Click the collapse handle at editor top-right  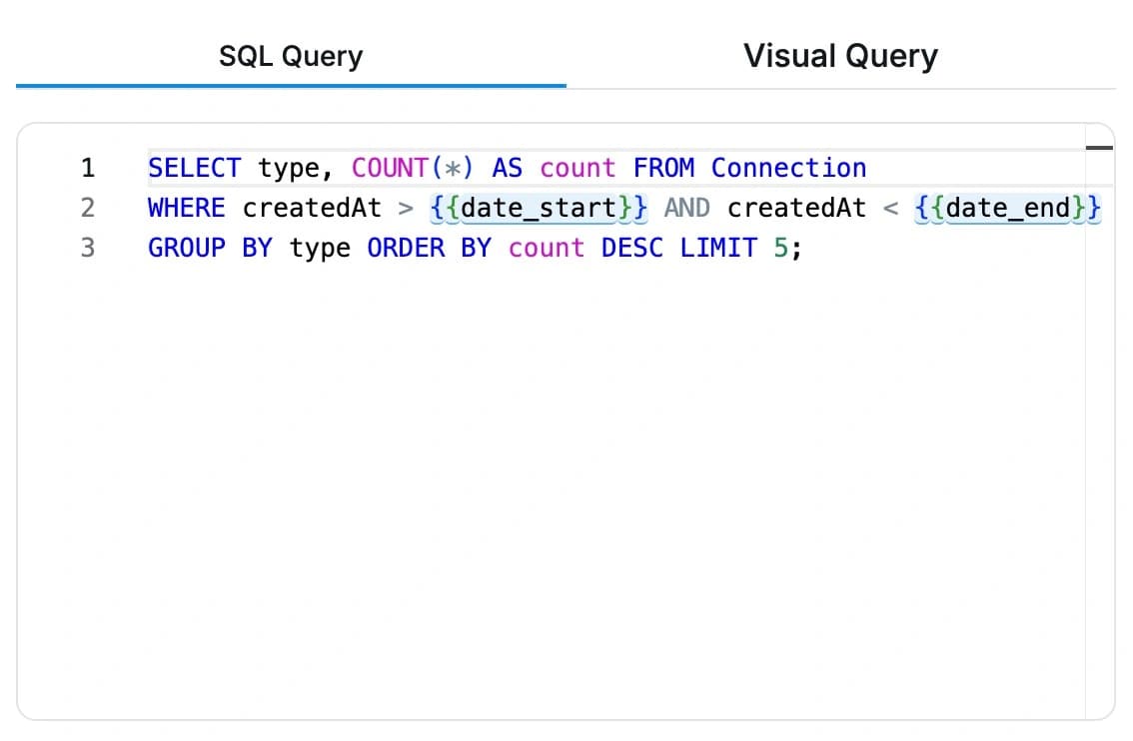click(x=1097, y=146)
